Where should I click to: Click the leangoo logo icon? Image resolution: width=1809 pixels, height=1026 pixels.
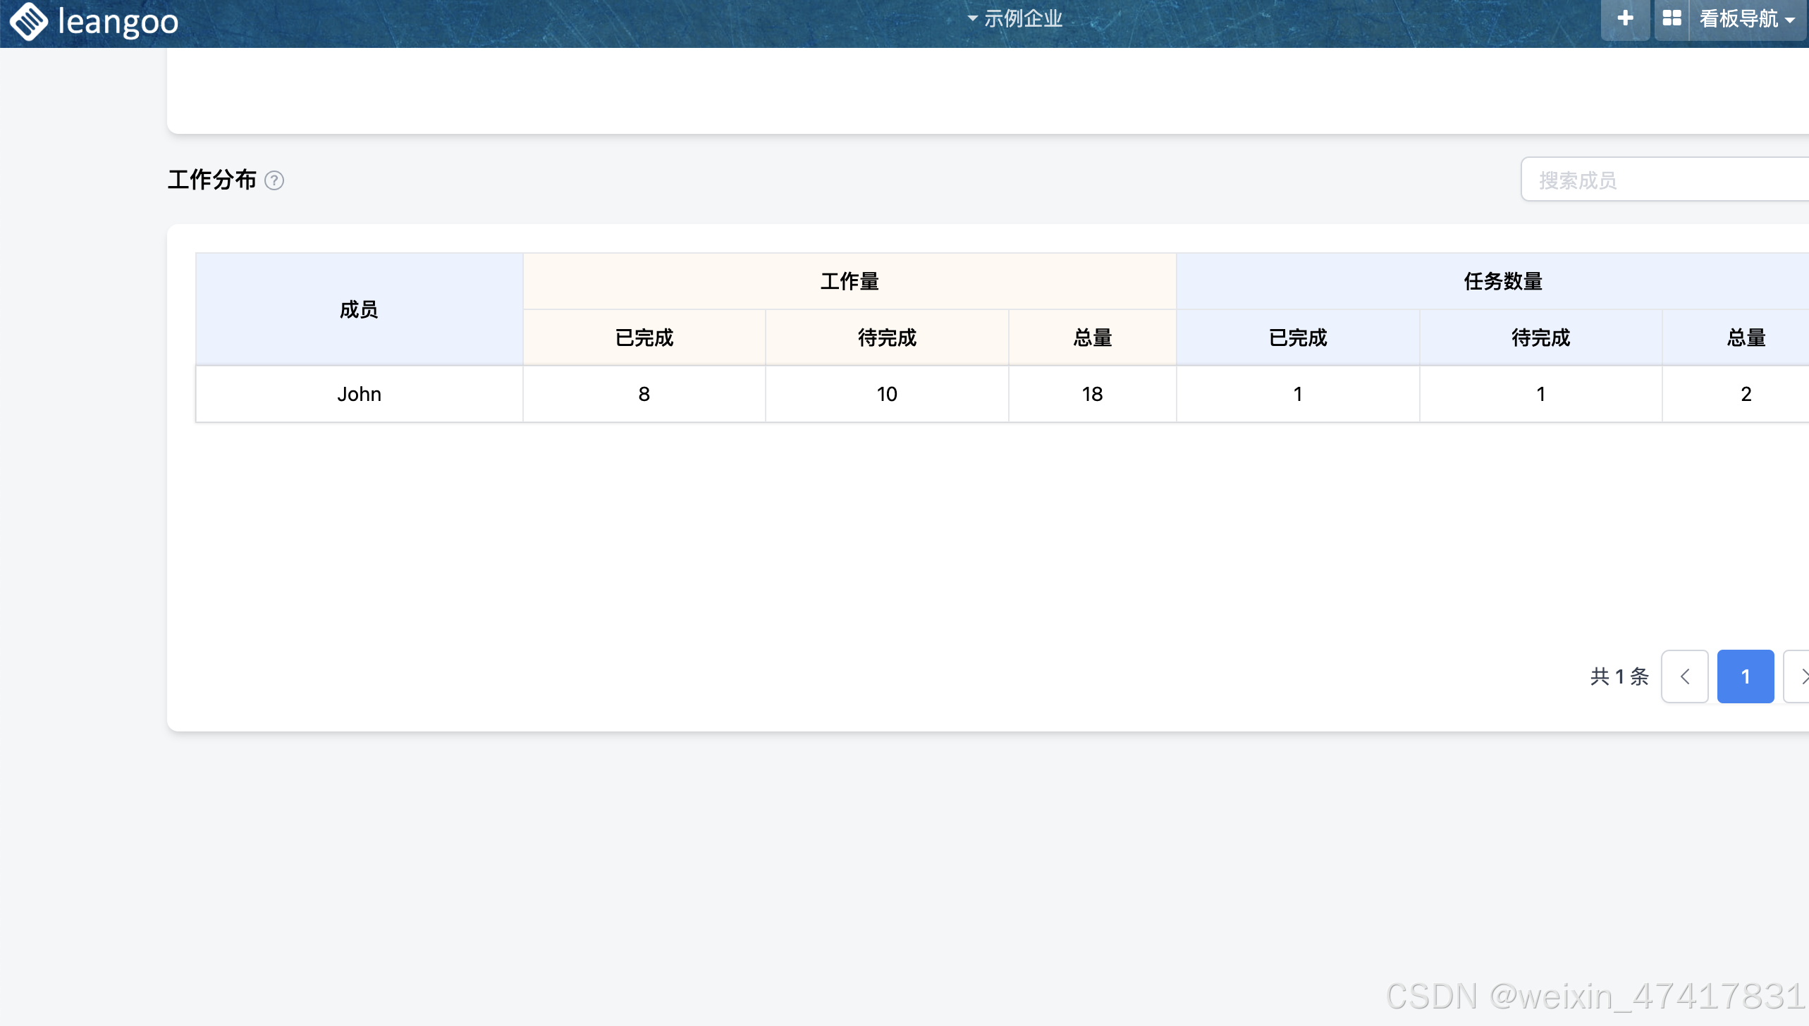click(28, 21)
